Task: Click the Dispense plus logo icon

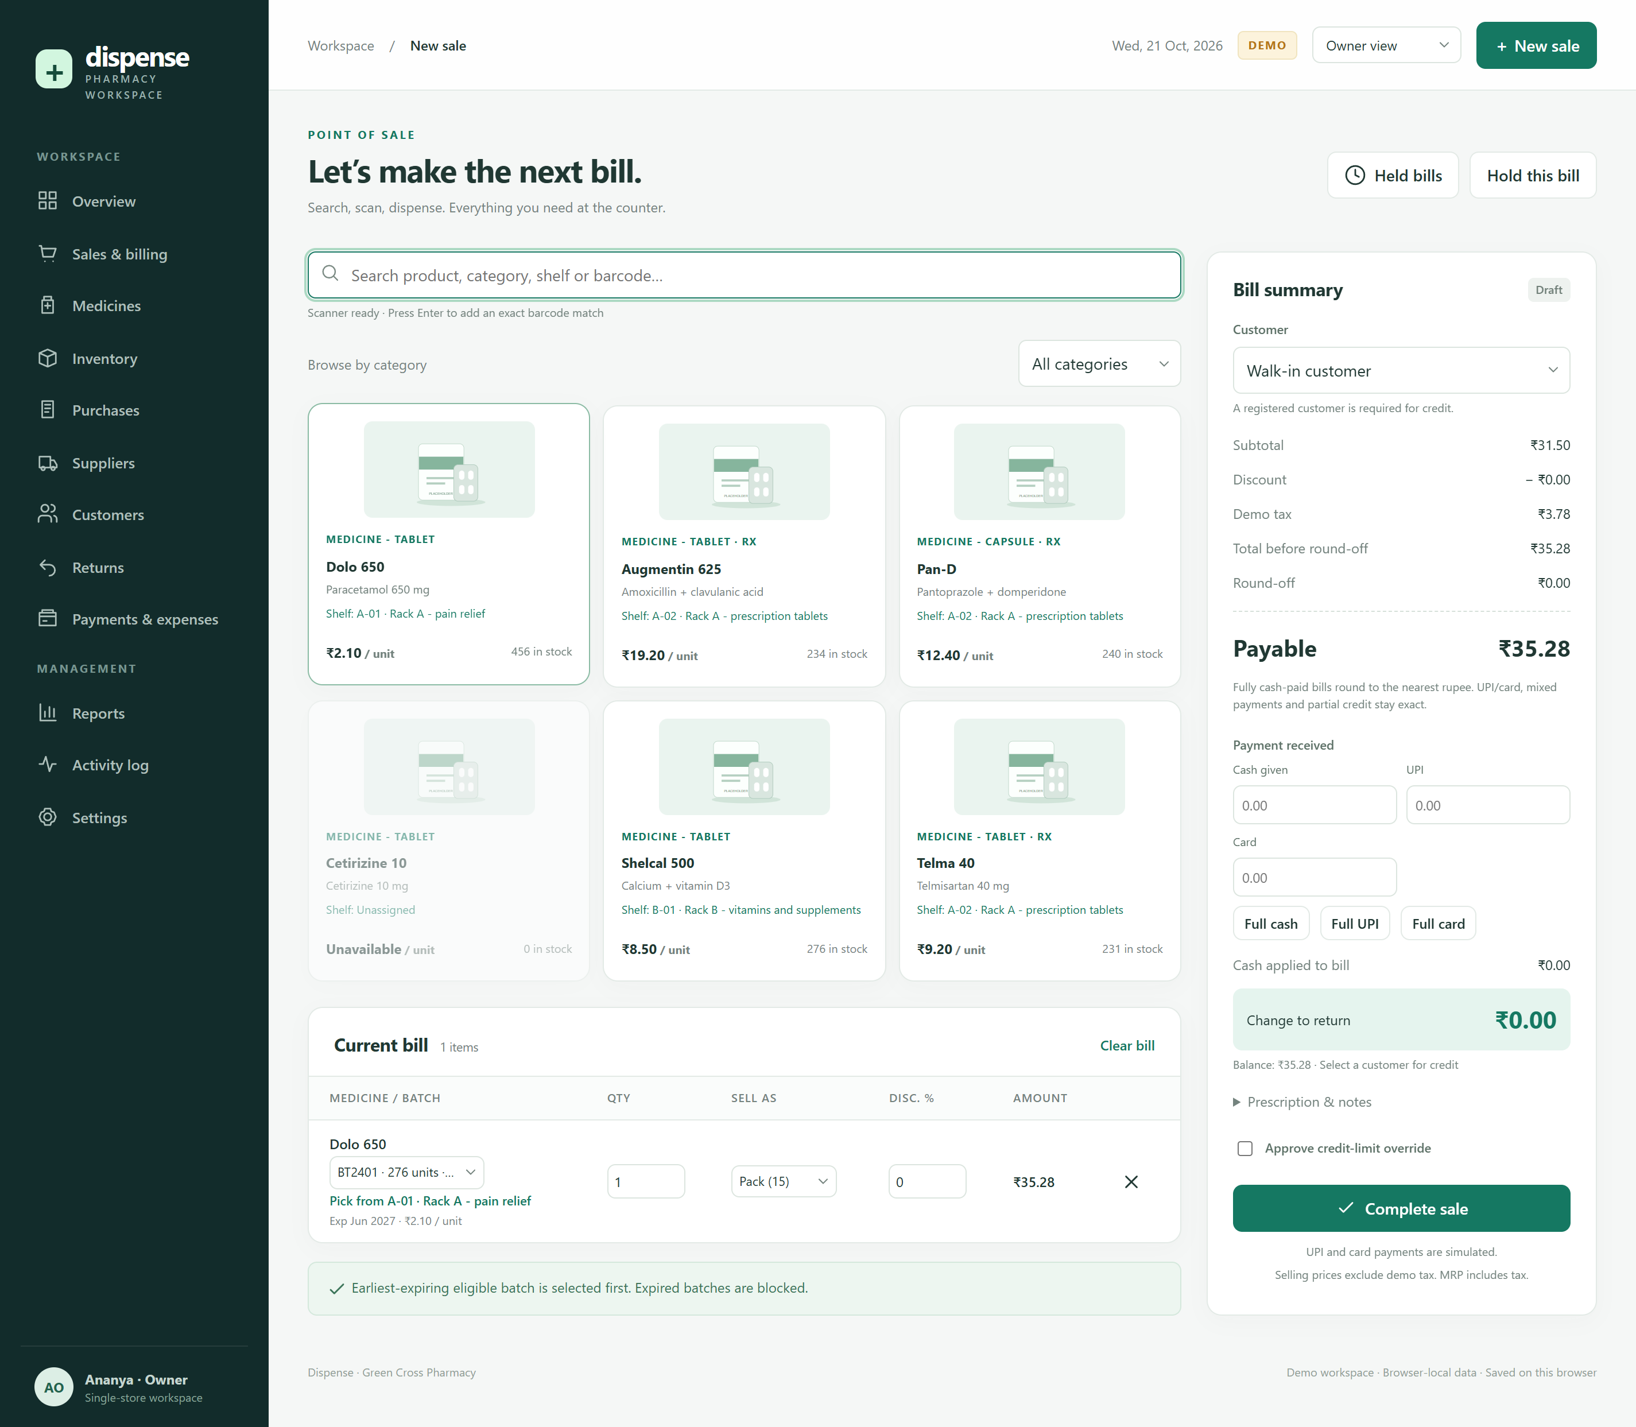Action: pyautogui.click(x=54, y=69)
